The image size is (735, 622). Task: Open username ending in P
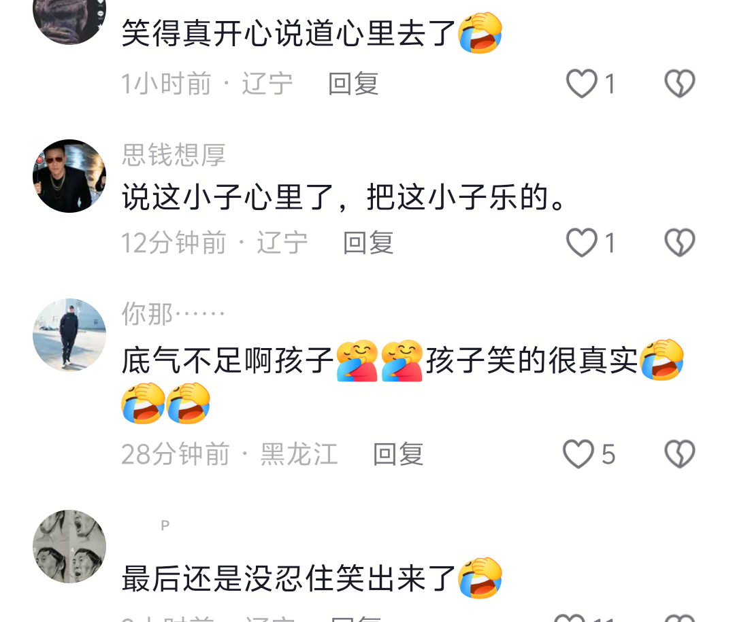pos(165,525)
